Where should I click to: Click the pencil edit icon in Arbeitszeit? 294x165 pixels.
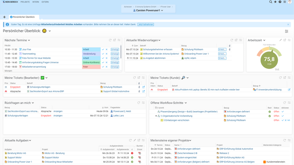pos(281,40)
